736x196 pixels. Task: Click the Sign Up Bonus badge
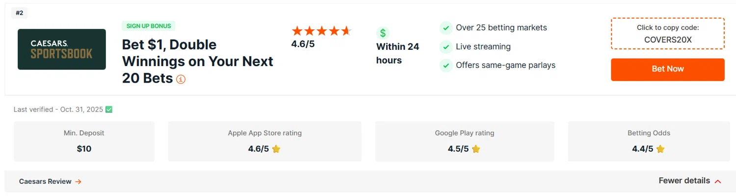(x=148, y=26)
